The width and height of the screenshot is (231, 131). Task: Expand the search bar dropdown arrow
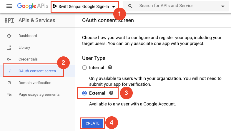(x=223, y=6)
